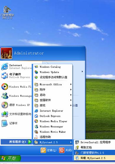Click the Administrator user name text

tap(29, 53)
